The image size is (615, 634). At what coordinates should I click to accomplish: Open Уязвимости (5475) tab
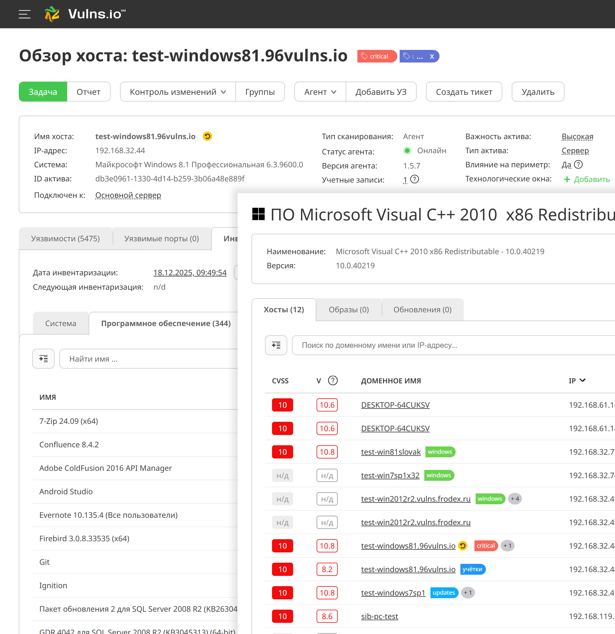65,238
